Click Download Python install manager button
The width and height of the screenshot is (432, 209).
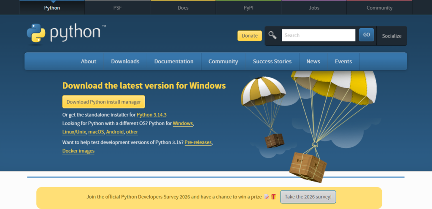coord(104,102)
